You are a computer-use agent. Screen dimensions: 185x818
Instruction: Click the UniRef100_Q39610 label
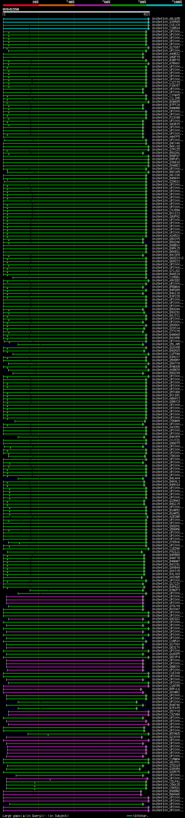pos(166,182)
